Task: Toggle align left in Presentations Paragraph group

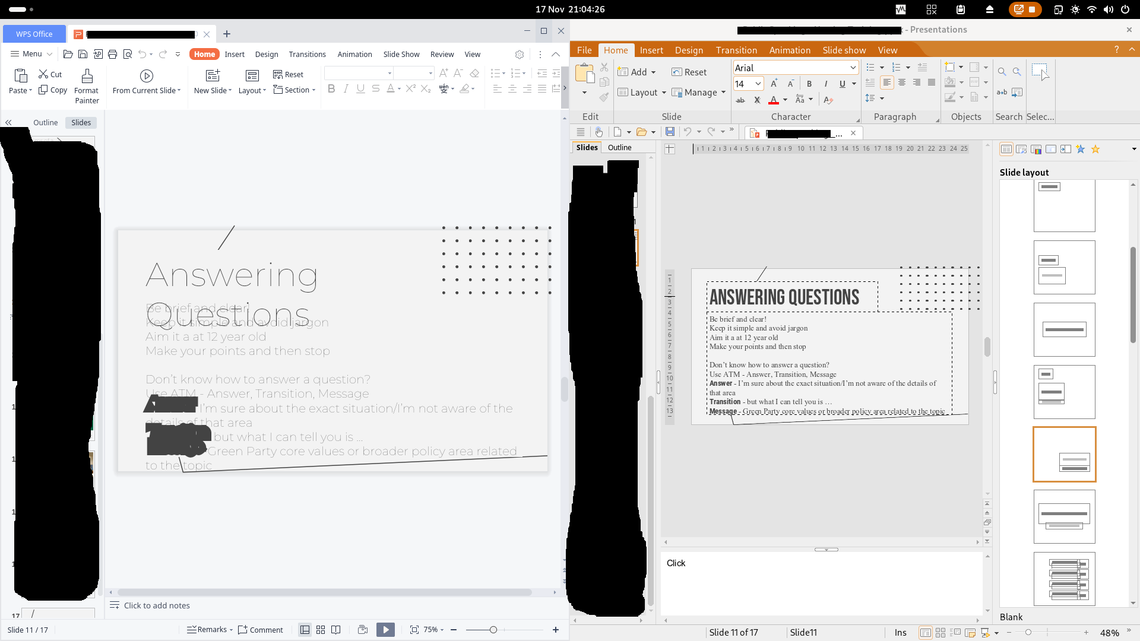Action: 886,82
